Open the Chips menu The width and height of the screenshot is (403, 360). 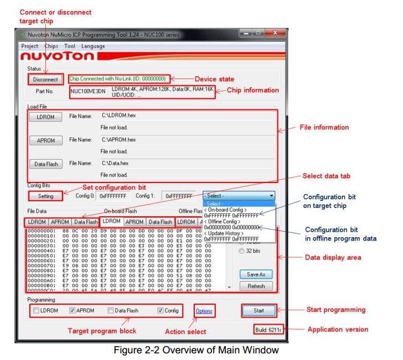point(51,46)
